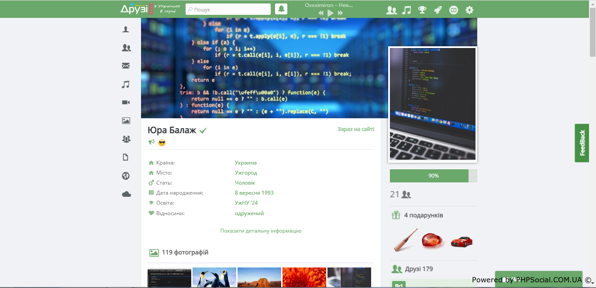The width and height of the screenshot is (596, 288).
Task: Click the trophy icon in top bar
Action: tap(422, 10)
